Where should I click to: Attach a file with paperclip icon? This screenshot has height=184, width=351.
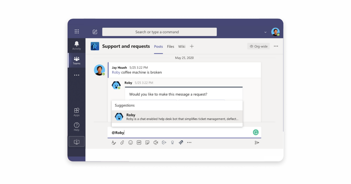(122, 143)
